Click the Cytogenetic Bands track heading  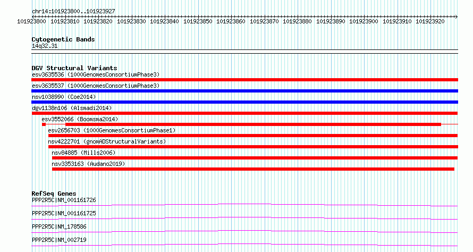(63, 39)
